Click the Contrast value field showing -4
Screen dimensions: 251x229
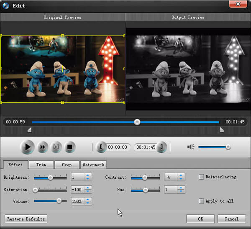[x=171, y=177]
